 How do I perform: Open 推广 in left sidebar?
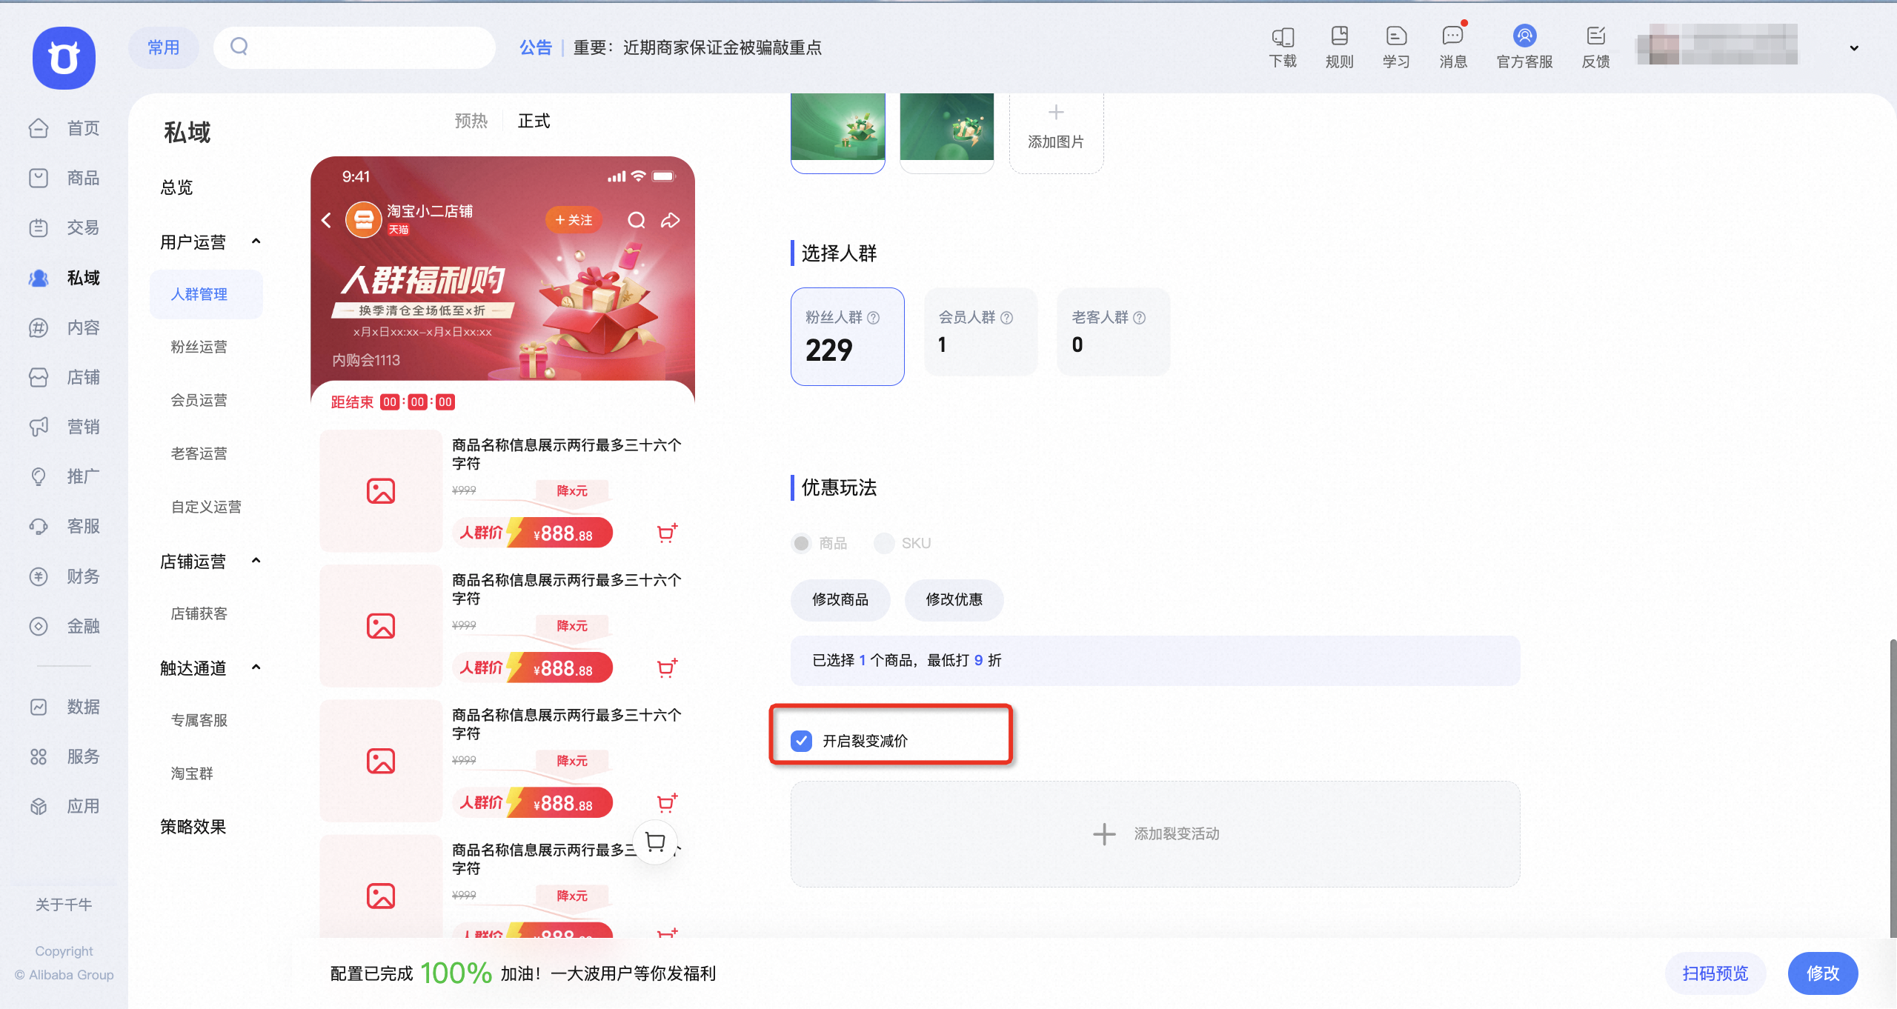[64, 476]
